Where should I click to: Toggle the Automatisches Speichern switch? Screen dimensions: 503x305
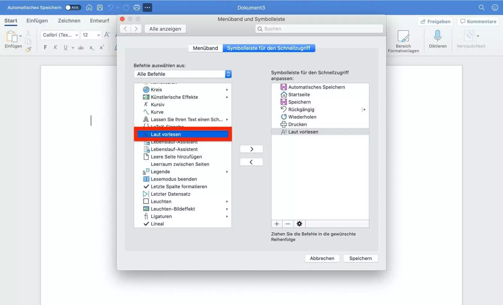(x=73, y=8)
